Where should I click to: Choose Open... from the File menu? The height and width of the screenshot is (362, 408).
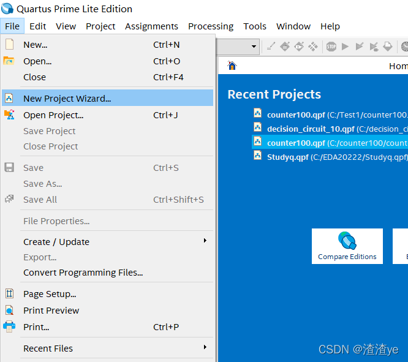coord(107,61)
